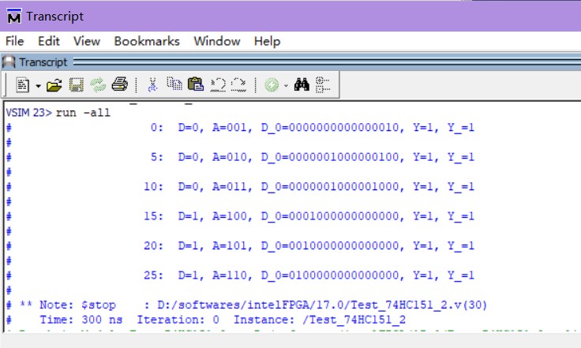
Task: Click the collapse-all tree icon
Action: coord(323,84)
